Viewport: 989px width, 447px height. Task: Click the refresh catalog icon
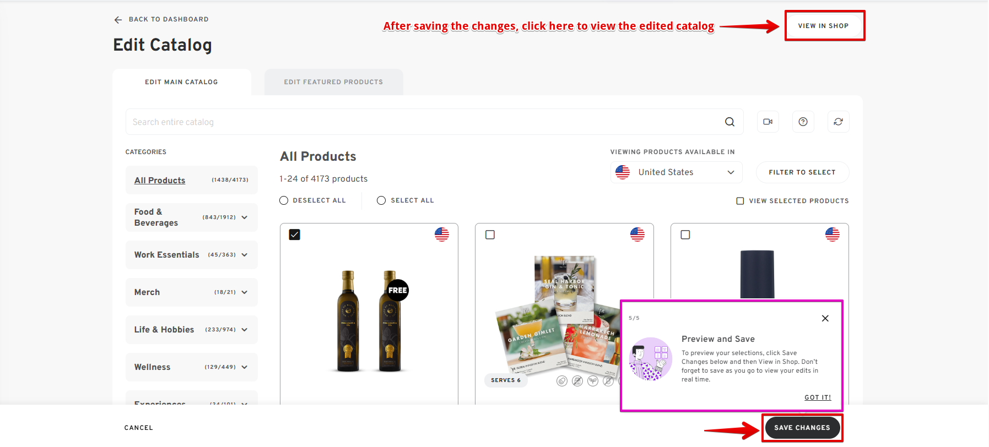838,122
